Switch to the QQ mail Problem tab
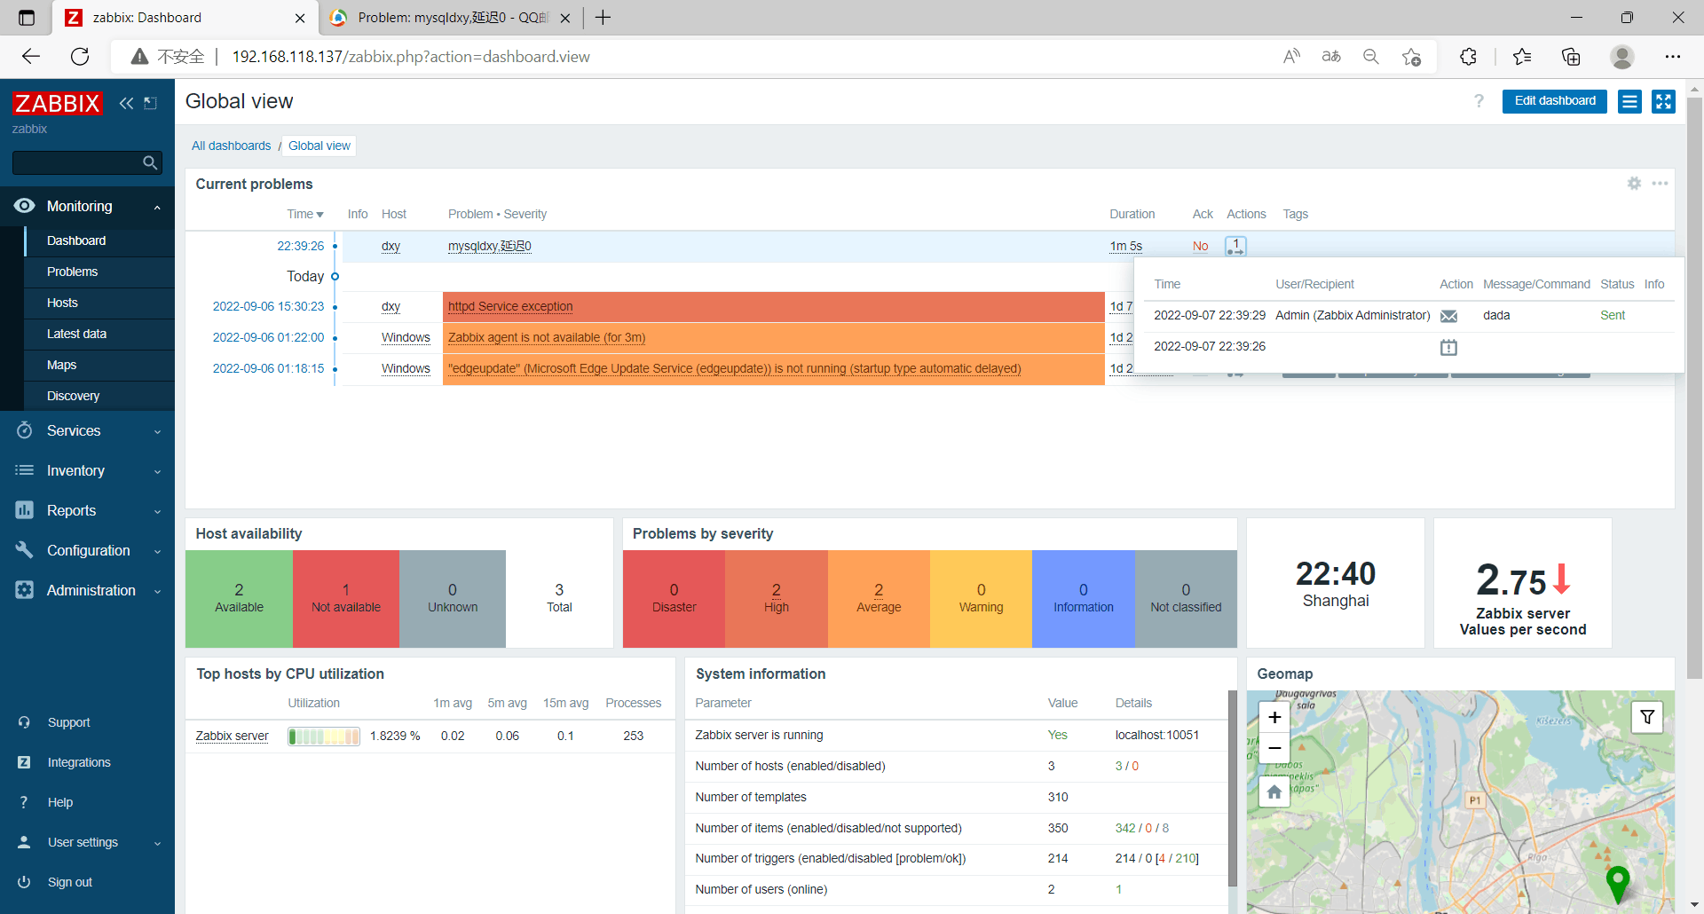Viewport: 1704px width, 914px height. pos(451,18)
